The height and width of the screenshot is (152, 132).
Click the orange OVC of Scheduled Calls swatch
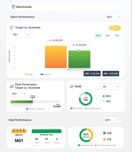click(x=95, y=145)
